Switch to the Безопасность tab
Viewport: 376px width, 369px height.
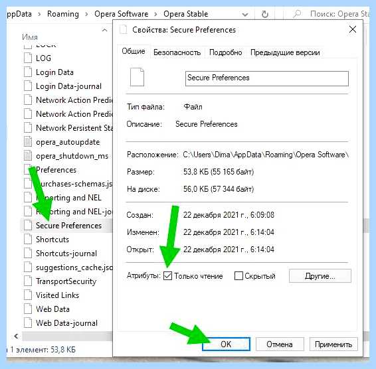[177, 52]
